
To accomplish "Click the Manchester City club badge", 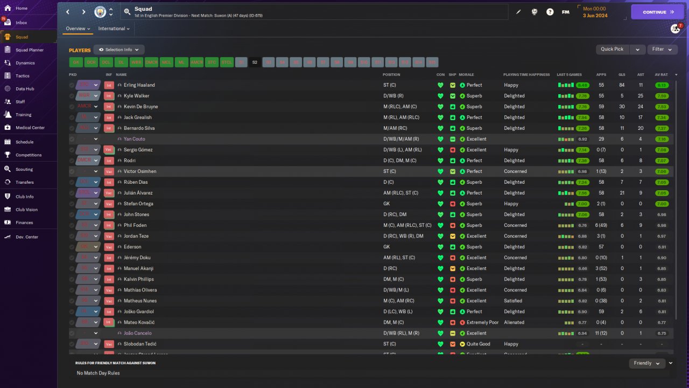I will 100,12.
